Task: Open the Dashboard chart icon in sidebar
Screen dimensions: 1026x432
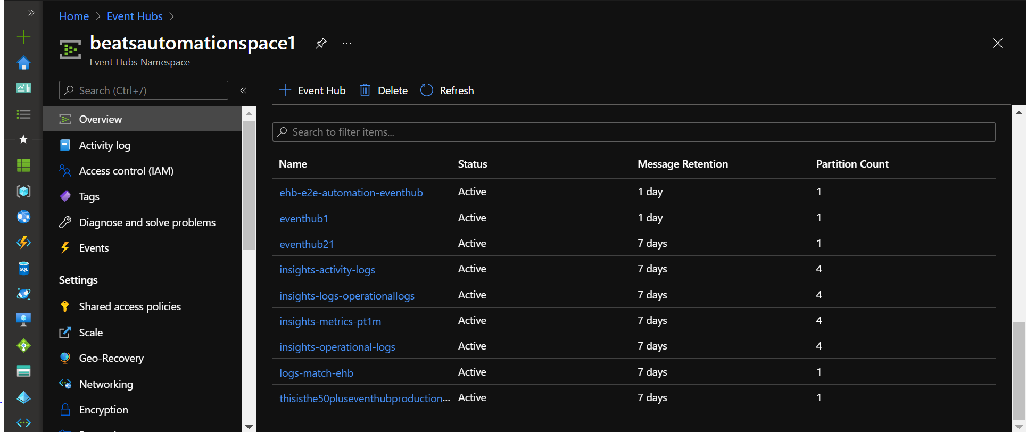Action: click(x=23, y=88)
